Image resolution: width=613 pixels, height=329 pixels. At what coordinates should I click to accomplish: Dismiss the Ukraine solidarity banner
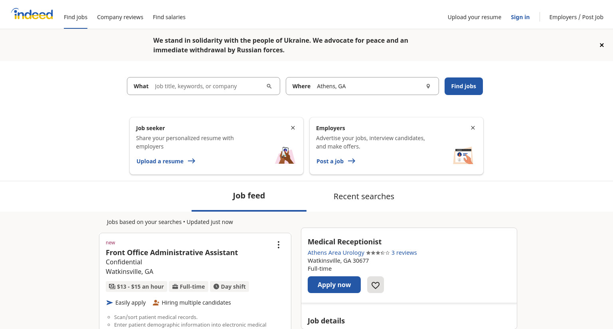coord(601,45)
